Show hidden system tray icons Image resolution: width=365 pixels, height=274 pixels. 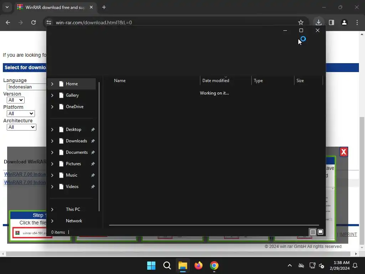coord(290,265)
